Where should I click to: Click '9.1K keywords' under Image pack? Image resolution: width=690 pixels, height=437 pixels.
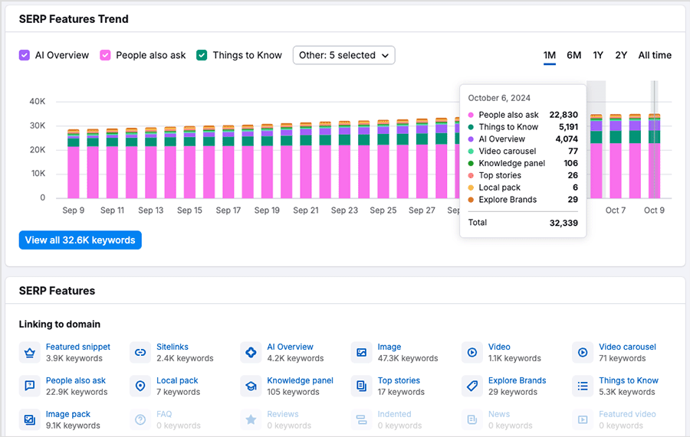pyautogui.click(x=73, y=426)
